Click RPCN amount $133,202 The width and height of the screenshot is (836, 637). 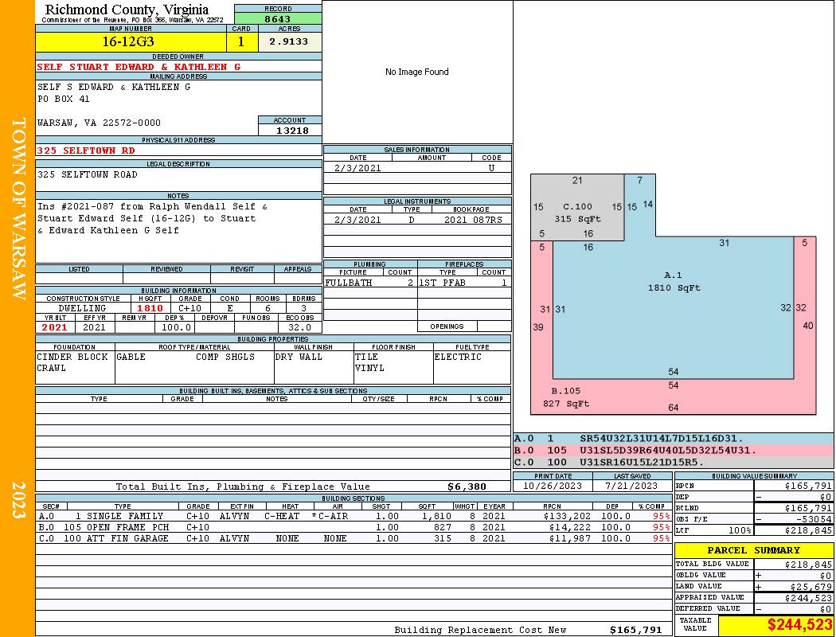click(567, 516)
